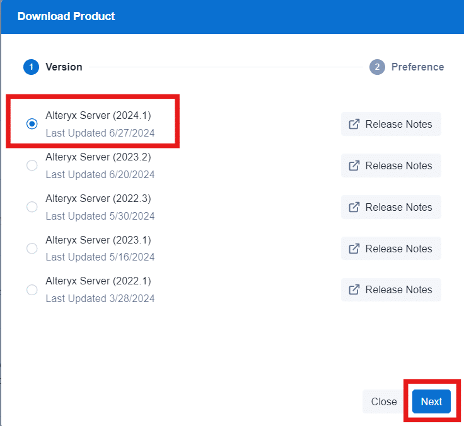The image size is (464, 426).
Task: Click the 'Last Updated 3/28/2024' text
Action: [x=100, y=298]
